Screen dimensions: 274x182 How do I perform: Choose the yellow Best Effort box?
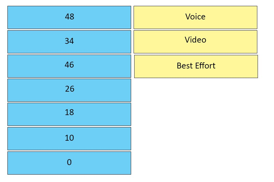(x=196, y=67)
